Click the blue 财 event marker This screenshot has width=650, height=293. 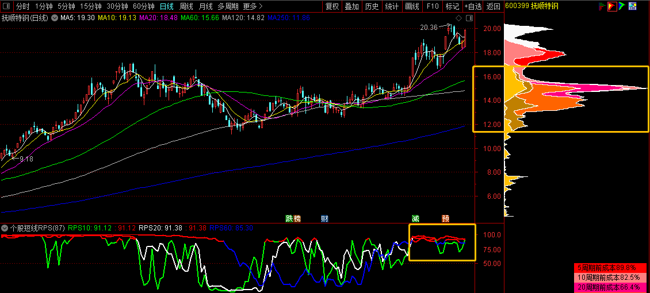pyautogui.click(x=324, y=218)
